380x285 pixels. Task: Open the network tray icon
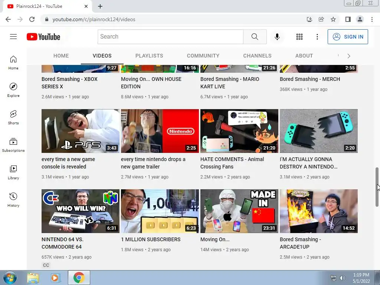click(334, 278)
